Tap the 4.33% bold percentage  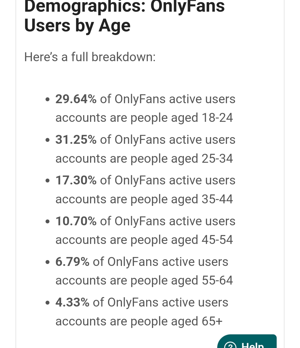[72, 302]
